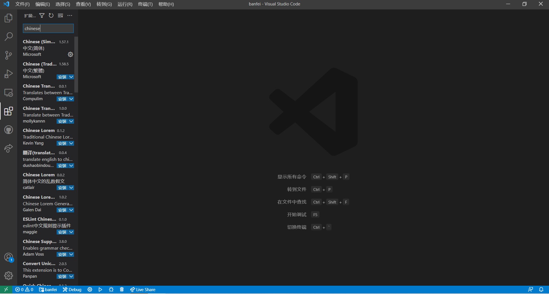Image resolution: width=549 pixels, height=294 pixels.
Task: Expand install options for Panpan extension
Action: point(71,277)
